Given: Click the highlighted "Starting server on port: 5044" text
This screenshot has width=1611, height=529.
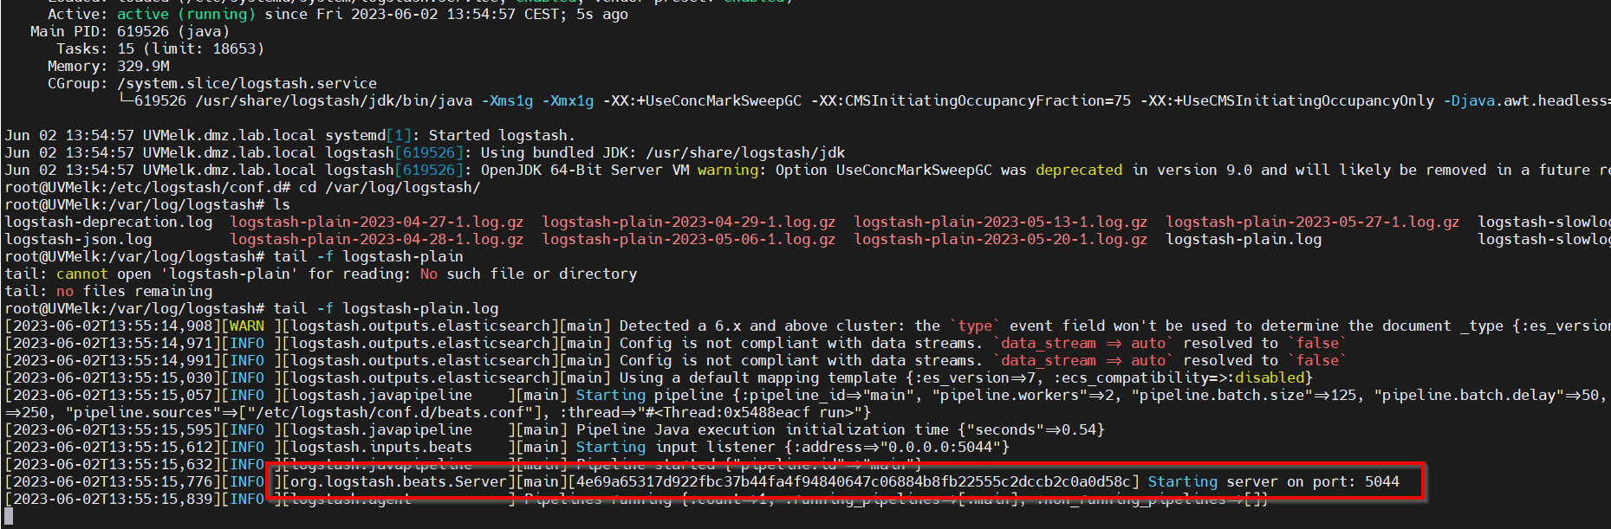Looking at the screenshot, I should (1273, 482).
